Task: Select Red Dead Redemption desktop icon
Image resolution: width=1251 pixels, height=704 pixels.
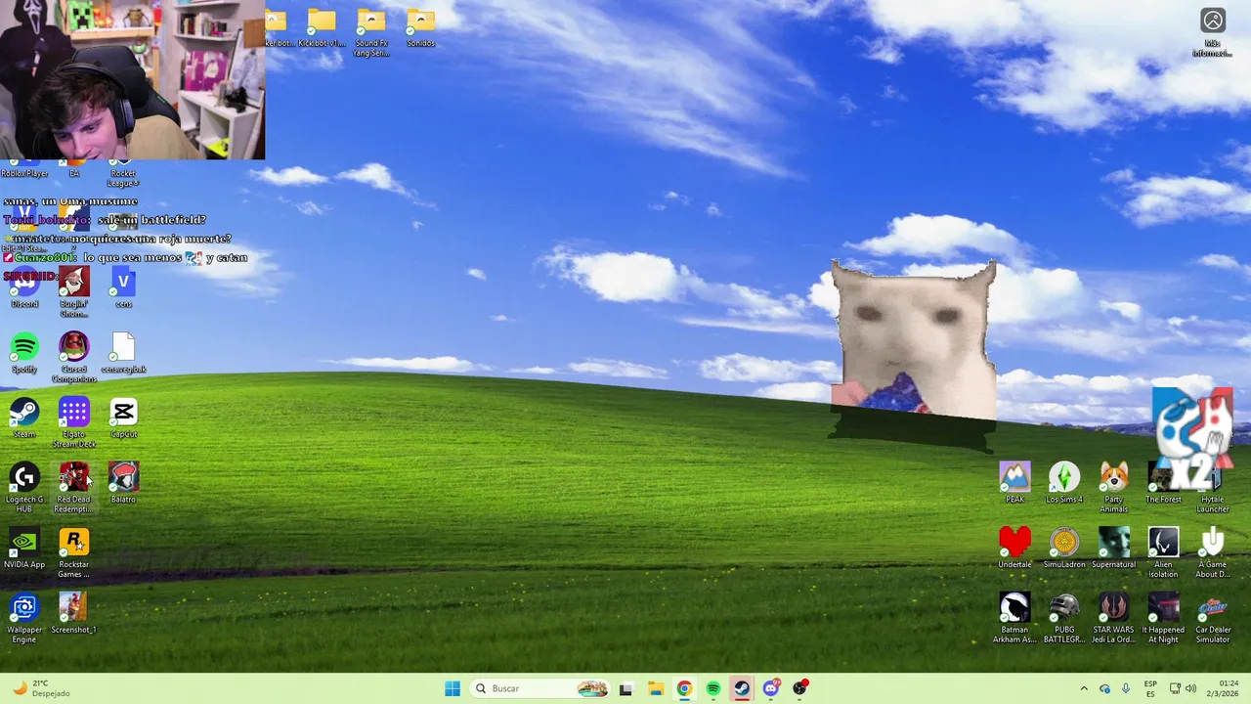Action: point(74,487)
